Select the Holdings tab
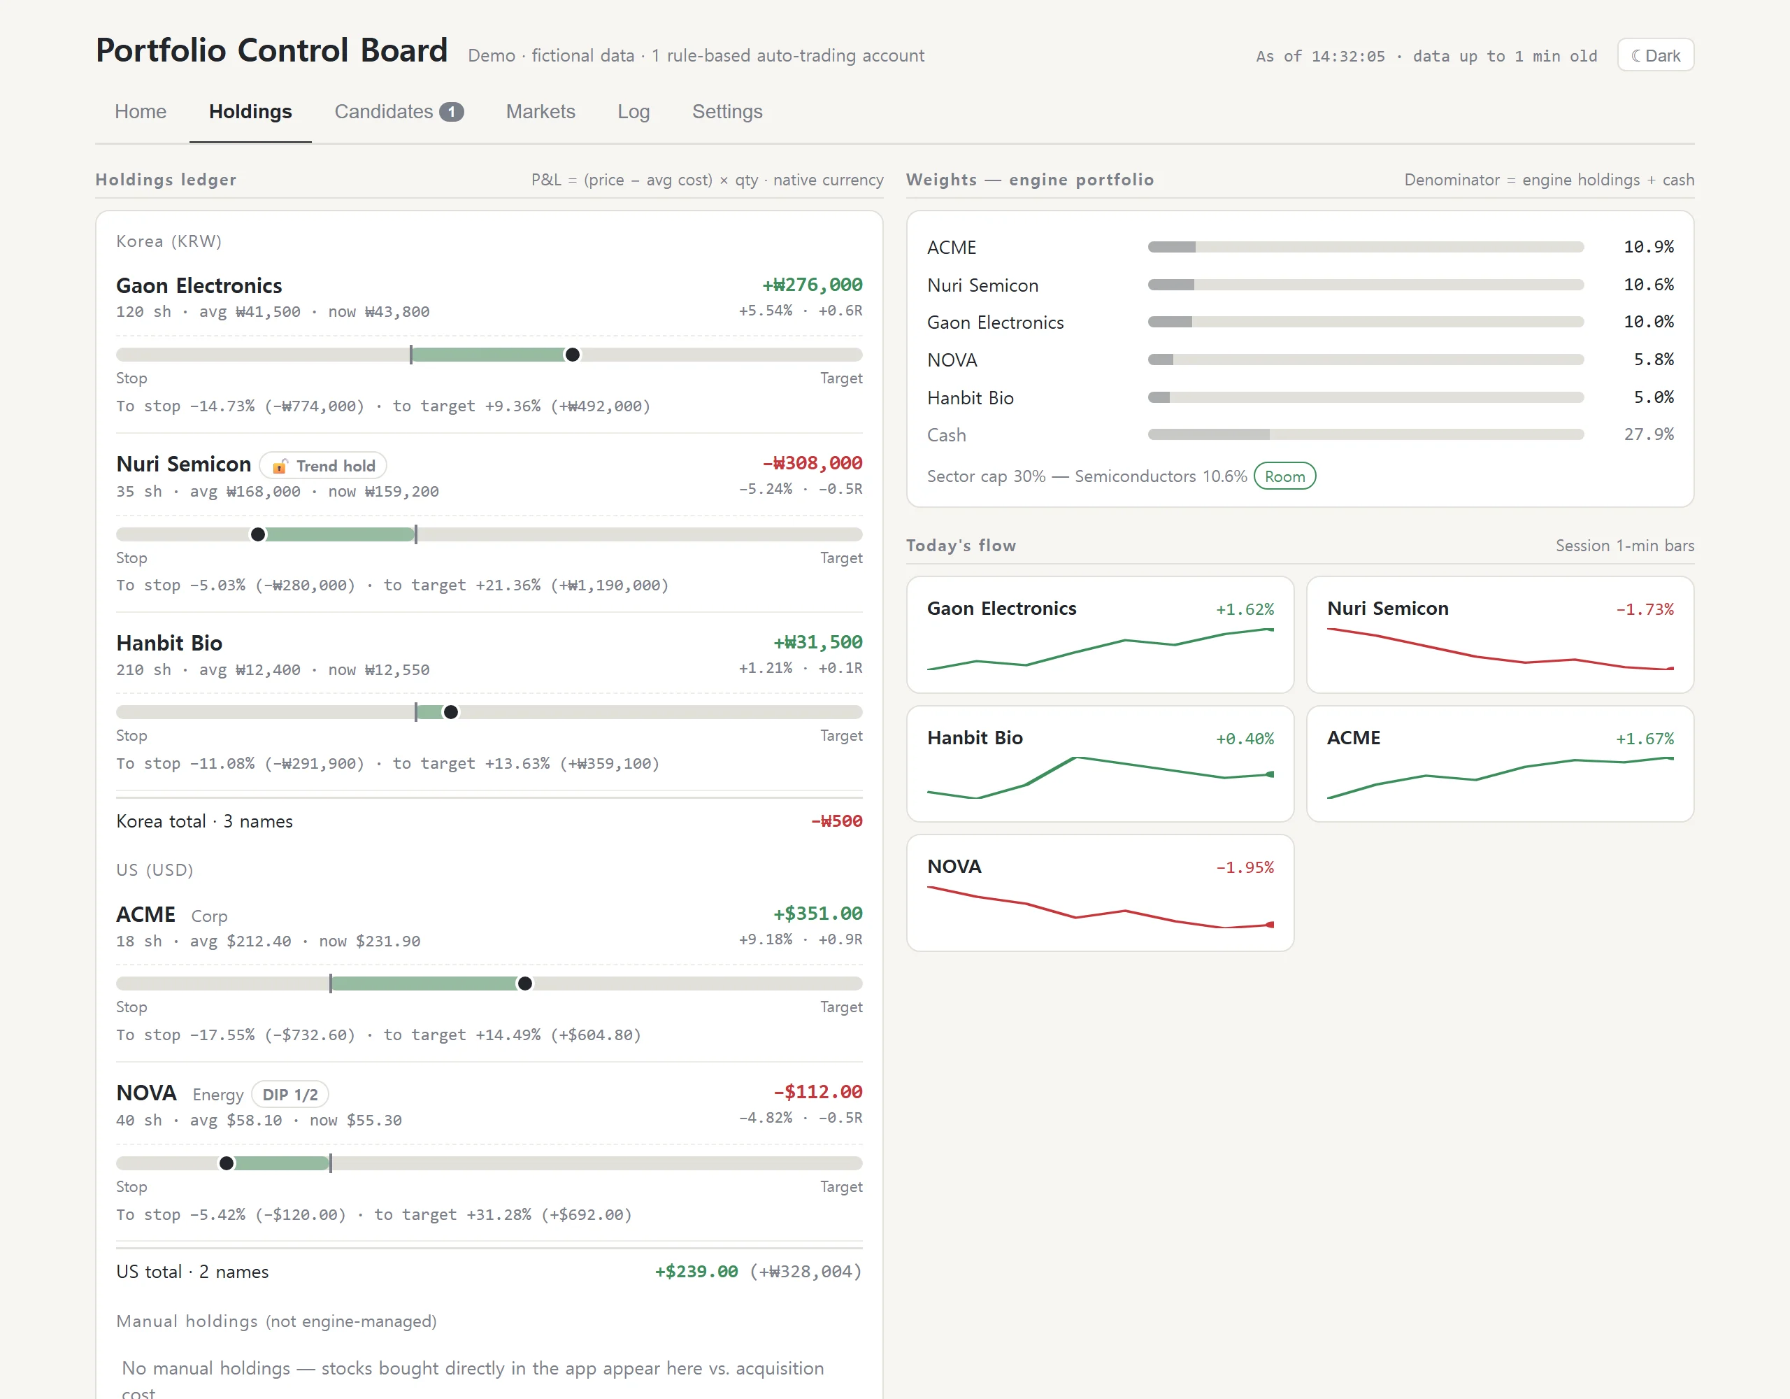 point(250,111)
